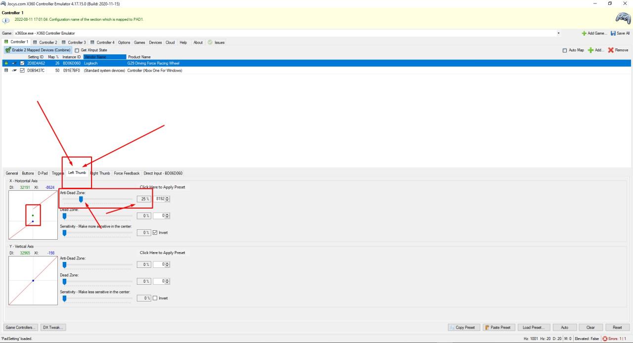Uncheck Invert for X horizontal axis sensitivity

155,232
